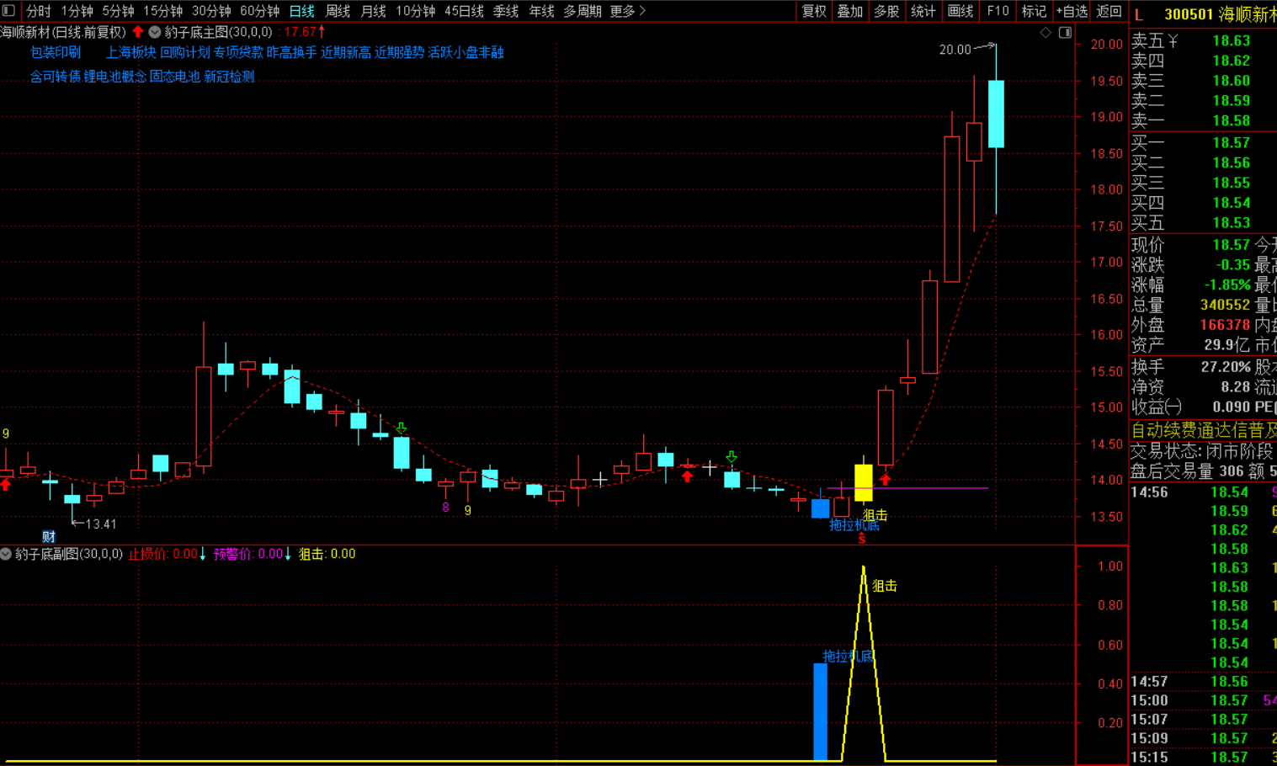Select the 60分钟 period tab
The image size is (1277, 766).
259,11
